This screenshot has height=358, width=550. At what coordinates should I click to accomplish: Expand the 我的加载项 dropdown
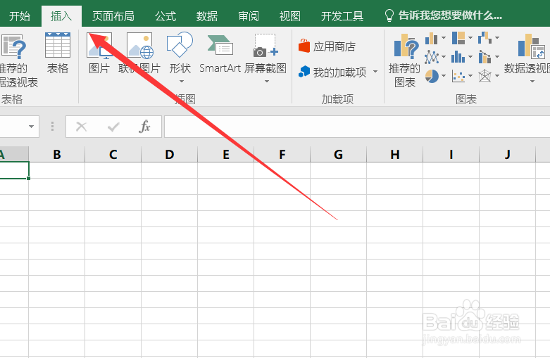click(375, 72)
